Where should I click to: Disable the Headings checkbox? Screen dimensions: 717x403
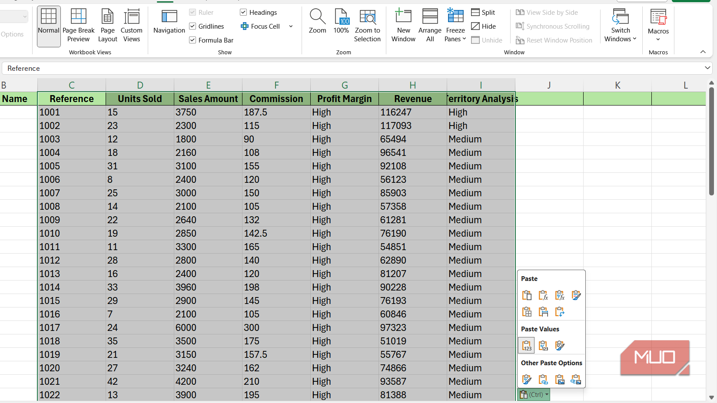pos(243,13)
